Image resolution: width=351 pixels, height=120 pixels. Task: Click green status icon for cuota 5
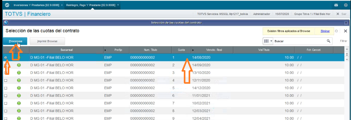(x=19, y=88)
